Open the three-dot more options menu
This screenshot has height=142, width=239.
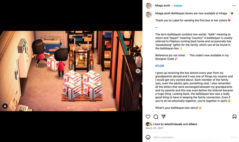(x=234, y=6)
